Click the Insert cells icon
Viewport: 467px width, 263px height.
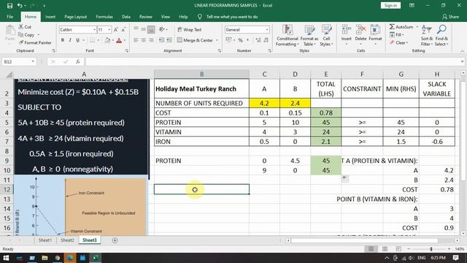pyautogui.click(x=346, y=30)
